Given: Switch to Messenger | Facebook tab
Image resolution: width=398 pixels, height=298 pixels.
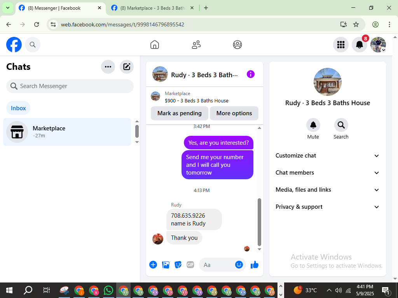Looking at the screenshot, I should point(61,8).
